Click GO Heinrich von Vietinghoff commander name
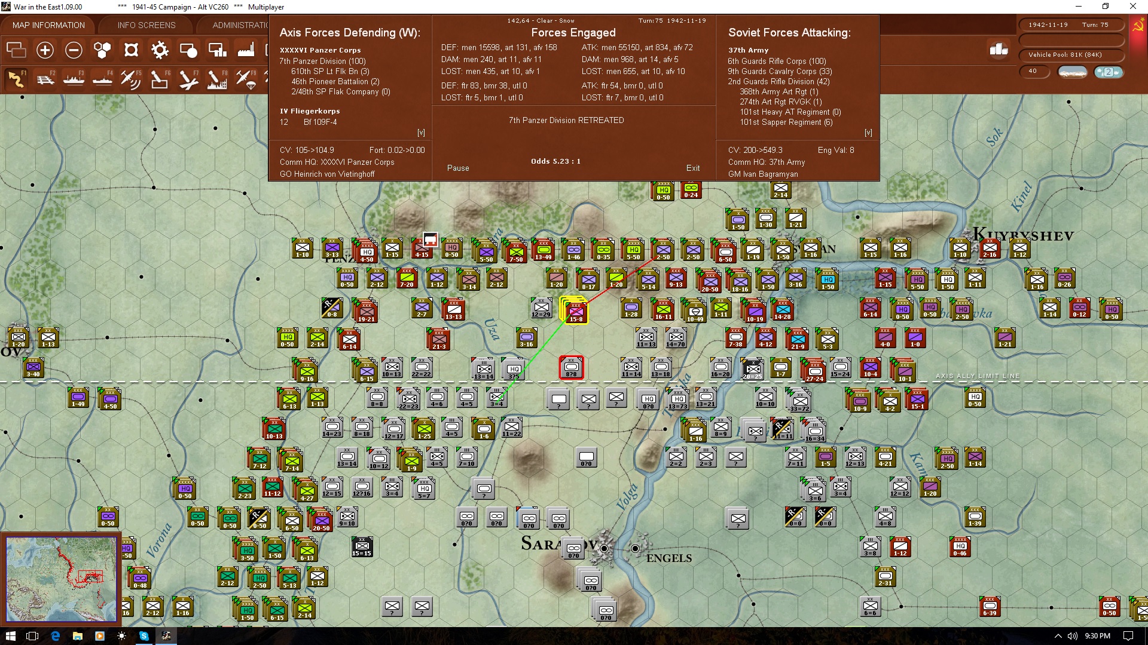 click(x=327, y=174)
